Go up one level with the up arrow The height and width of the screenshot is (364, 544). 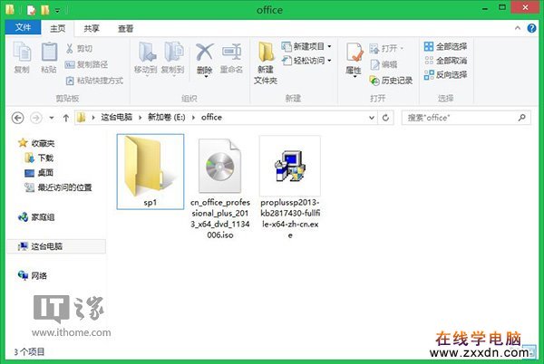pyautogui.click(x=66, y=118)
